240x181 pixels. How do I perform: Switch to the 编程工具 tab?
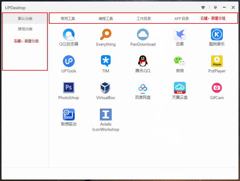(106, 18)
